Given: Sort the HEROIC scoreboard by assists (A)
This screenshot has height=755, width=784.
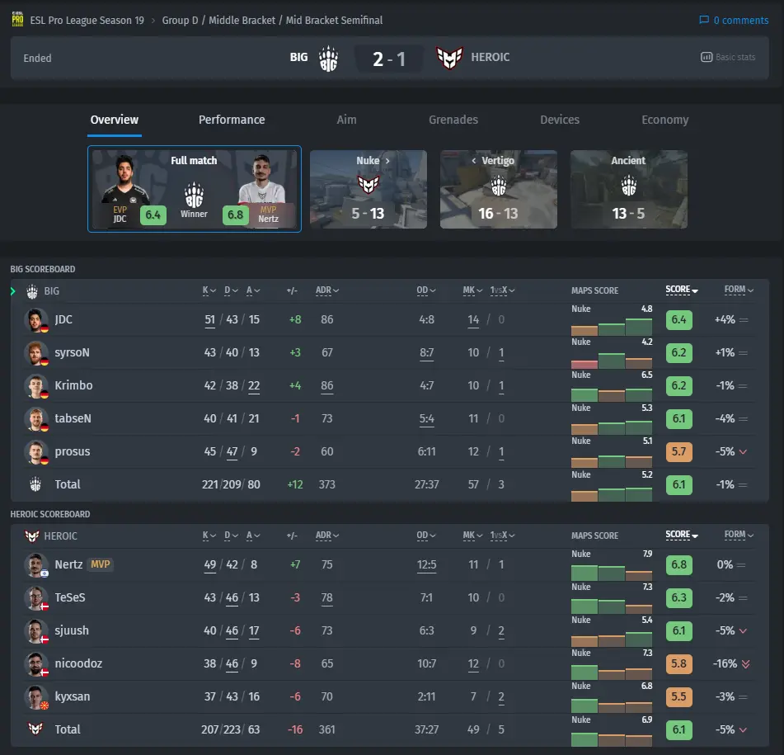Looking at the screenshot, I should [x=253, y=536].
